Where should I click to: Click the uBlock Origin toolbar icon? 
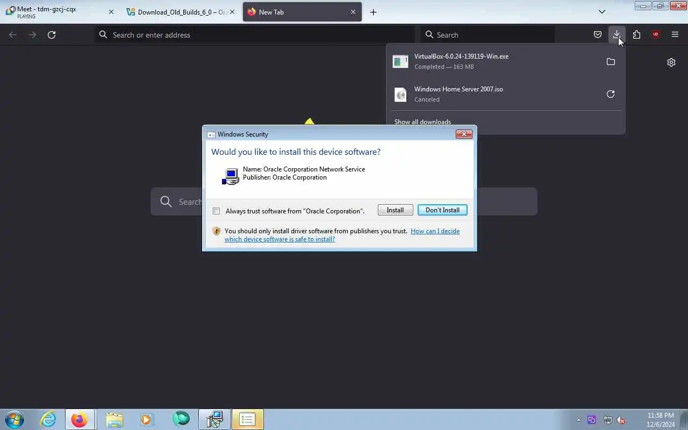(656, 34)
